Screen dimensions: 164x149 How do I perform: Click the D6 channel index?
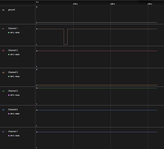[x=3, y=110]
